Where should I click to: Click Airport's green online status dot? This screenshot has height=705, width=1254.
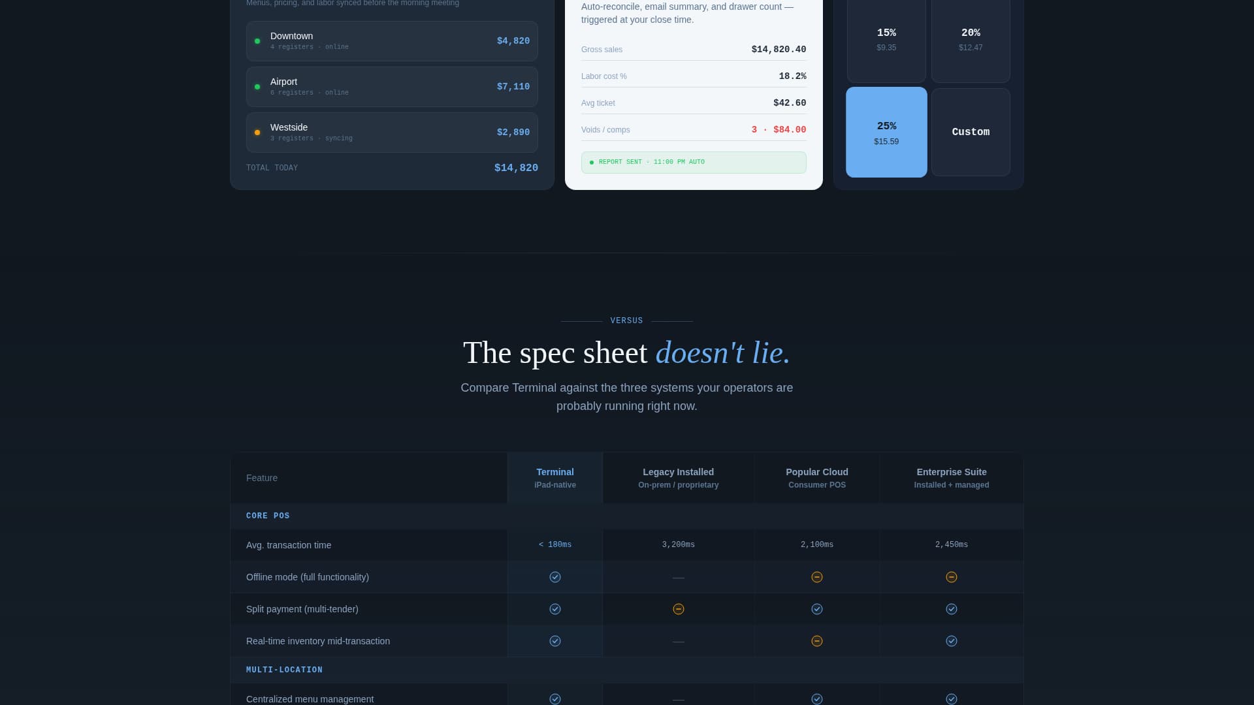257,87
